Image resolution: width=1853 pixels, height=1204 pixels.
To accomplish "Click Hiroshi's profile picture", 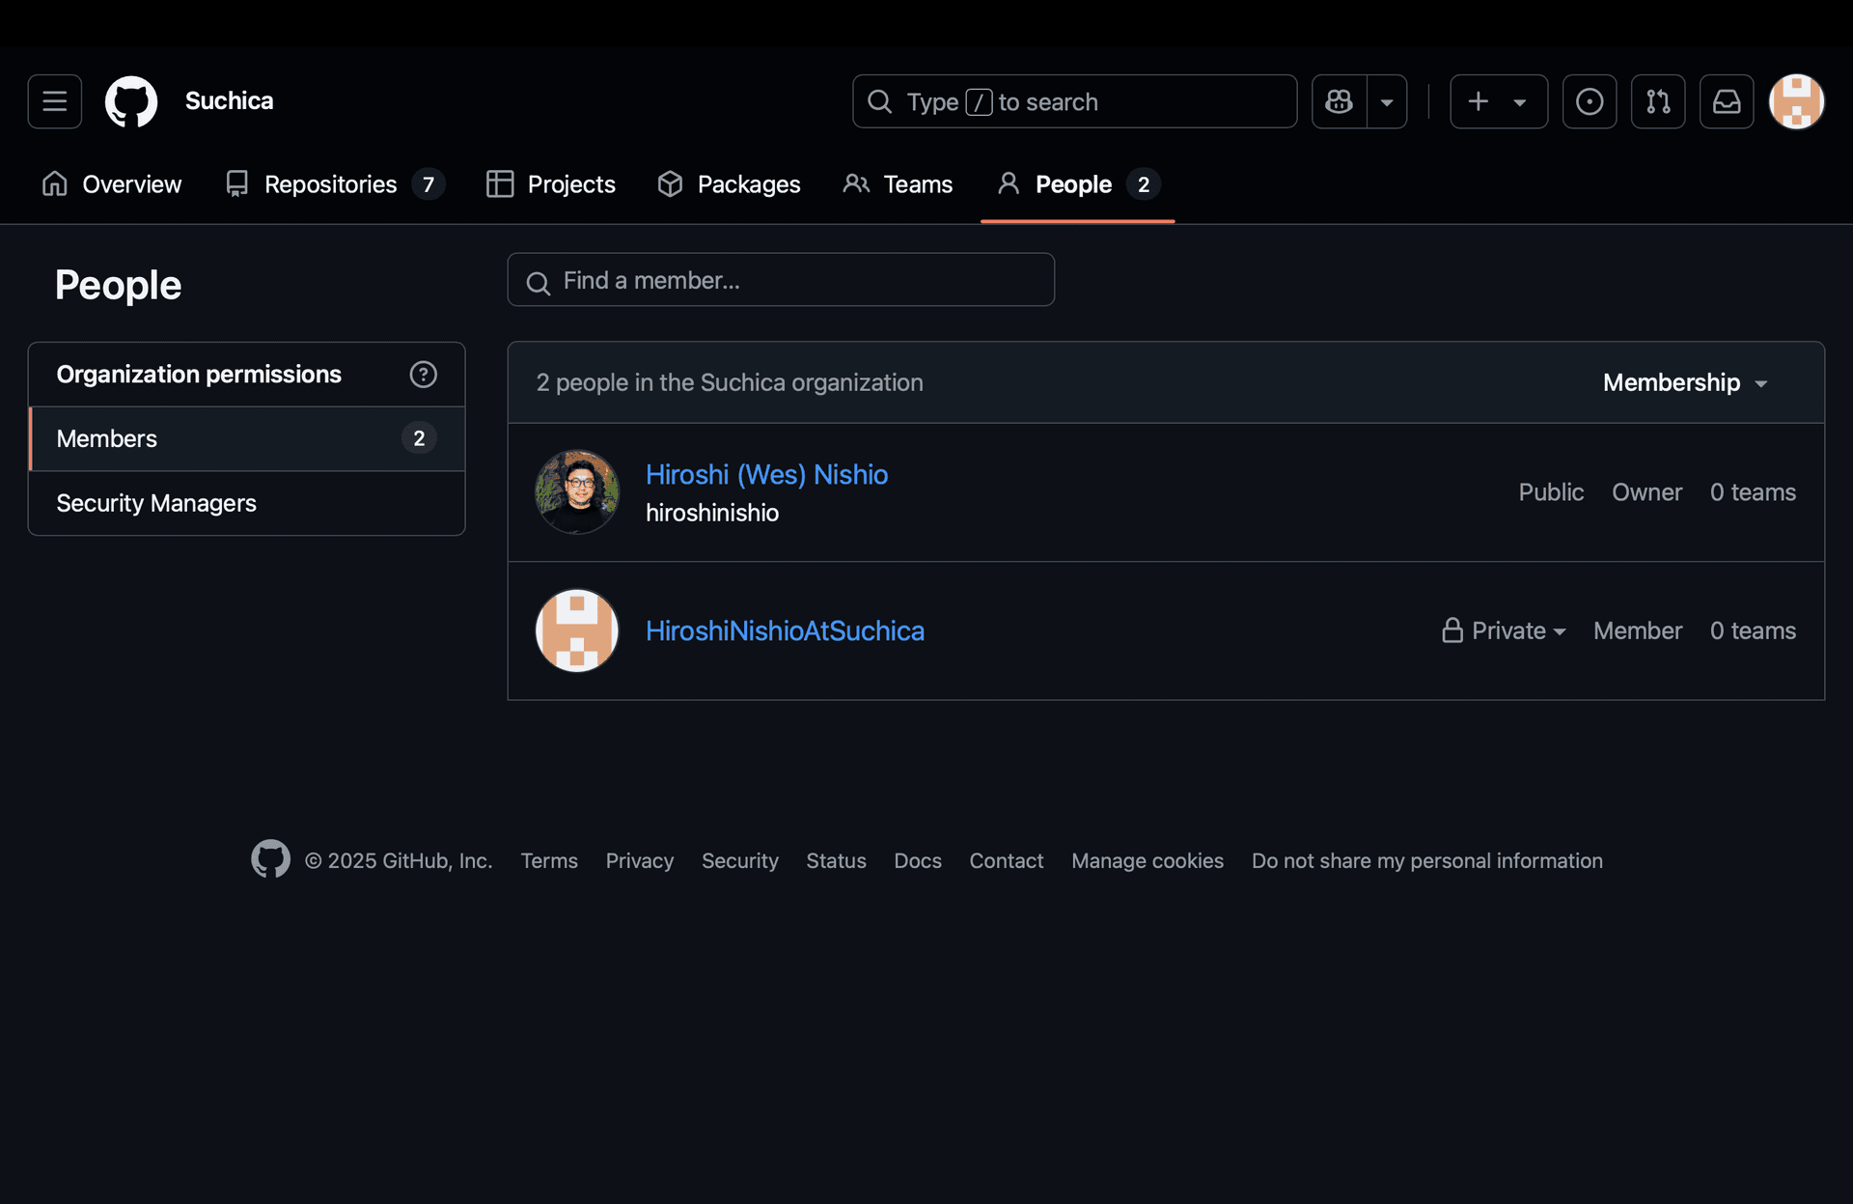I will coord(576,491).
